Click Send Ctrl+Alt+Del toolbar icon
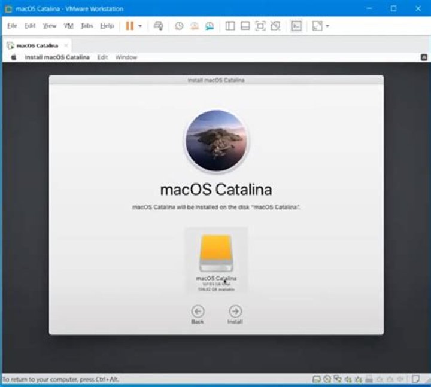Image resolution: width=431 pixels, height=387 pixels. click(158, 26)
